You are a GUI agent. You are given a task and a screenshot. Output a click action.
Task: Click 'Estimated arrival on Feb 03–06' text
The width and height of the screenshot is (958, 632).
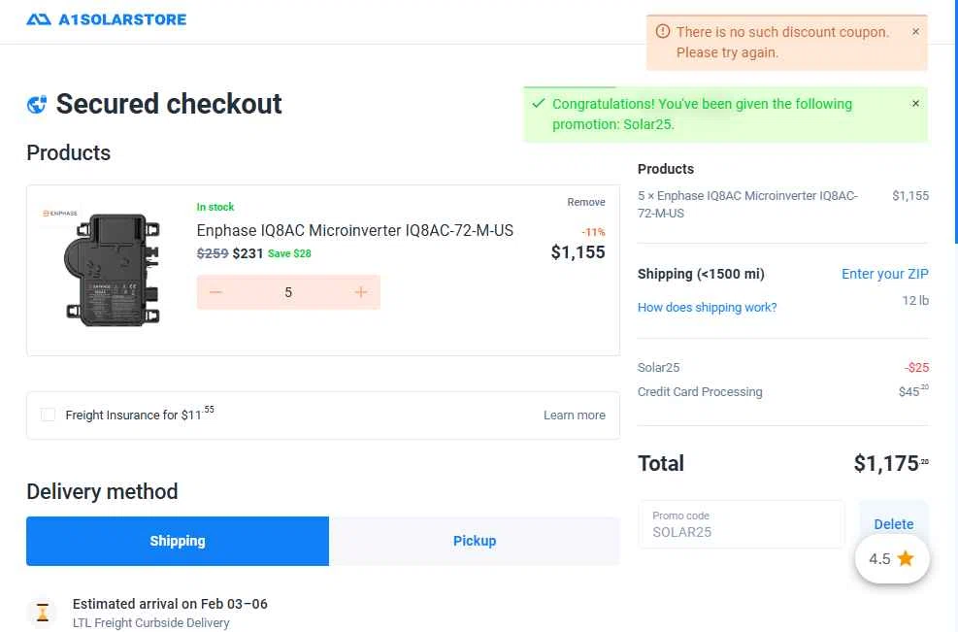170,604
